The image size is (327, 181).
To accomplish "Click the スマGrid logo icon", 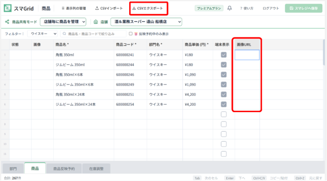I will point(7,8).
